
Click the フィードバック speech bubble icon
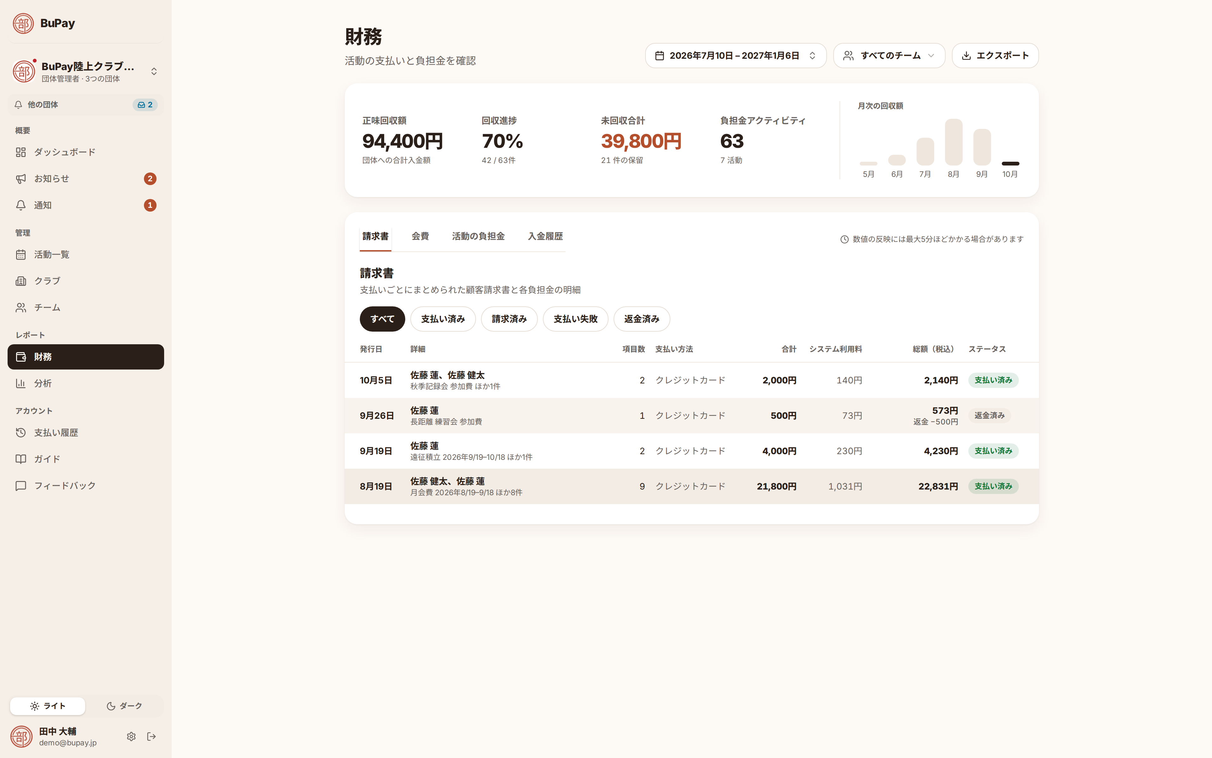pyautogui.click(x=21, y=485)
